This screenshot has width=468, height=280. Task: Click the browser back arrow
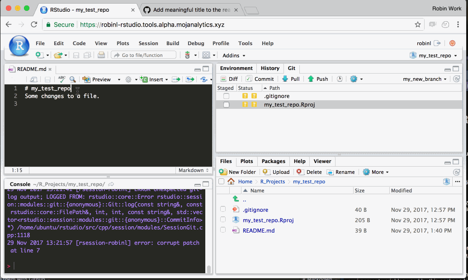tap(9, 24)
